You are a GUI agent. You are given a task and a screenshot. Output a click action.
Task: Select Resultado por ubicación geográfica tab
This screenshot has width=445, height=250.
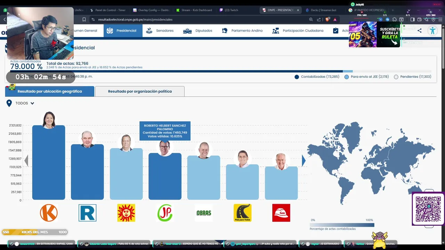tap(50, 91)
